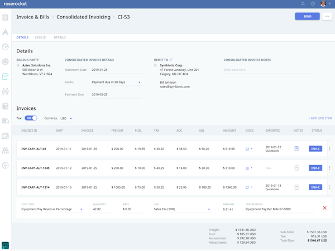This screenshot has width=335, height=251.
Task: Select invoice ID INV-CAR1-ALT-1314
Action: [x=35, y=187]
